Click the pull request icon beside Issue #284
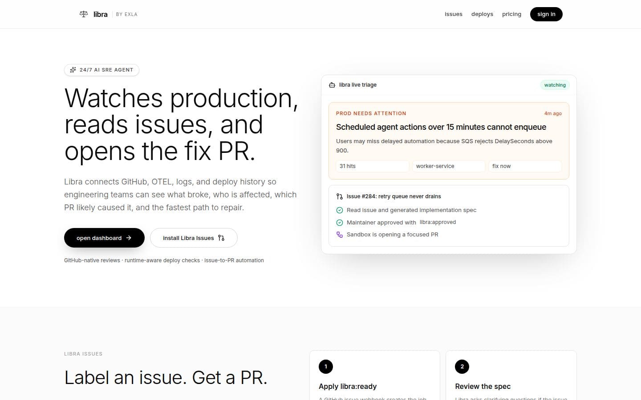Screen dimensions: 641x400 tap(340, 196)
